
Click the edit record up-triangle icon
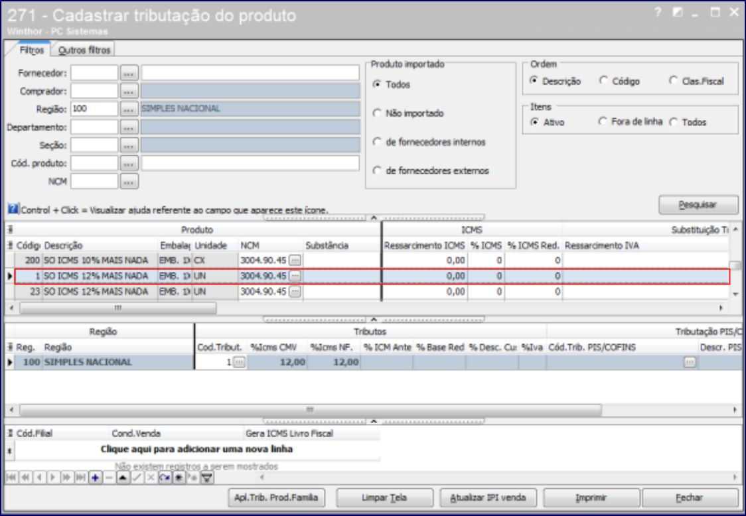pos(123,478)
